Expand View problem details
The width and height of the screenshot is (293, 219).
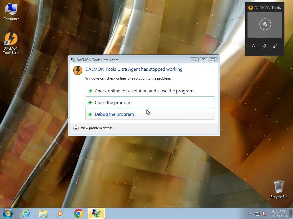93,128
